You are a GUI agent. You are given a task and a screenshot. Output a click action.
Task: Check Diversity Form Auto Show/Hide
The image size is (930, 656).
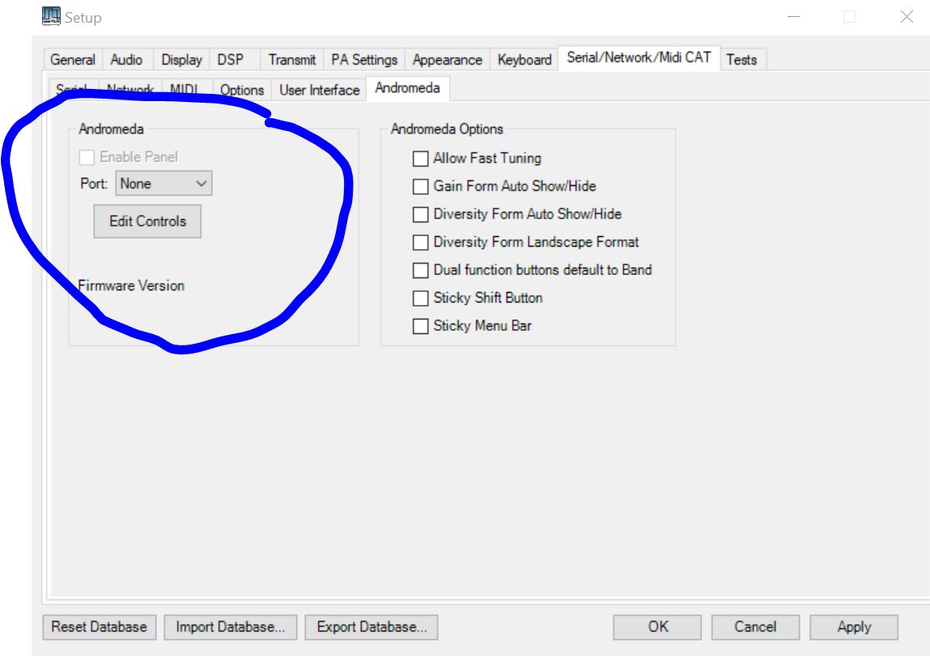point(420,215)
